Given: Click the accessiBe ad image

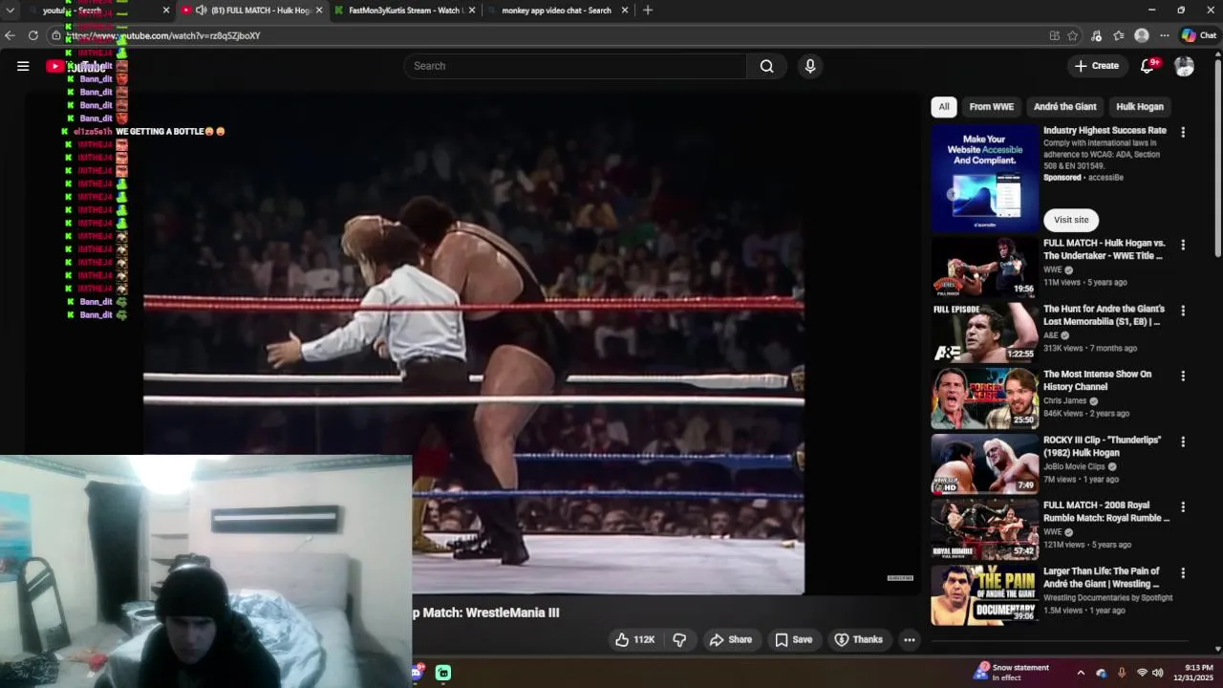Looking at the screenshot, I should (984, 179).
